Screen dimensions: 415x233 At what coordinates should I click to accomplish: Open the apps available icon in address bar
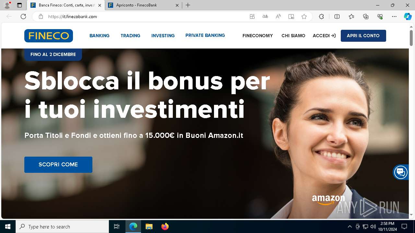tap(252, 17)
